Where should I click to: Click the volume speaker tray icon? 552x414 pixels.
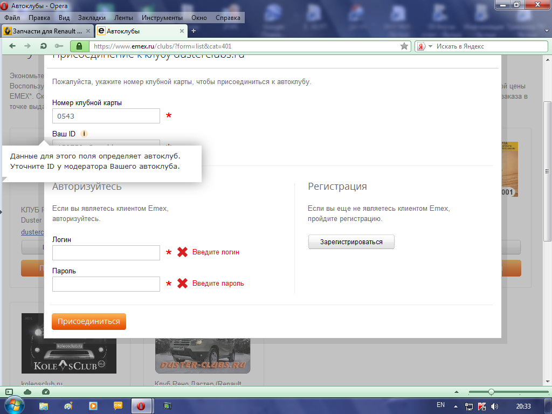(495, 406)
